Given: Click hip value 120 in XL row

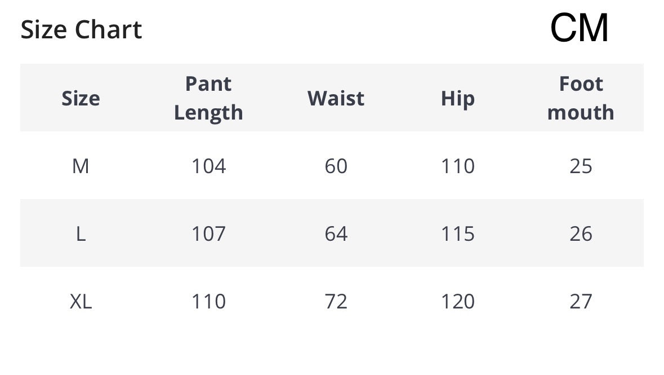Looking at the screenshot, I should point(457,301).
